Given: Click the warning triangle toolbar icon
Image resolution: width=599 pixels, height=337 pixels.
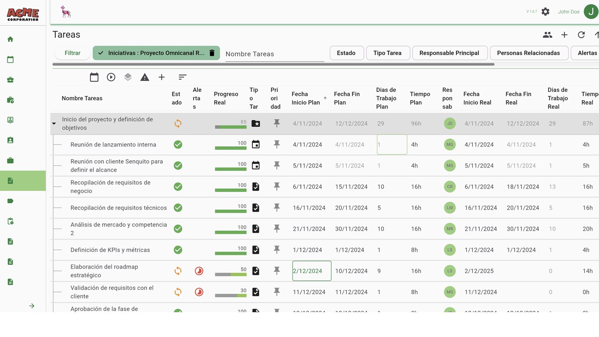Looking at the screenshot, I should (145, 77).
